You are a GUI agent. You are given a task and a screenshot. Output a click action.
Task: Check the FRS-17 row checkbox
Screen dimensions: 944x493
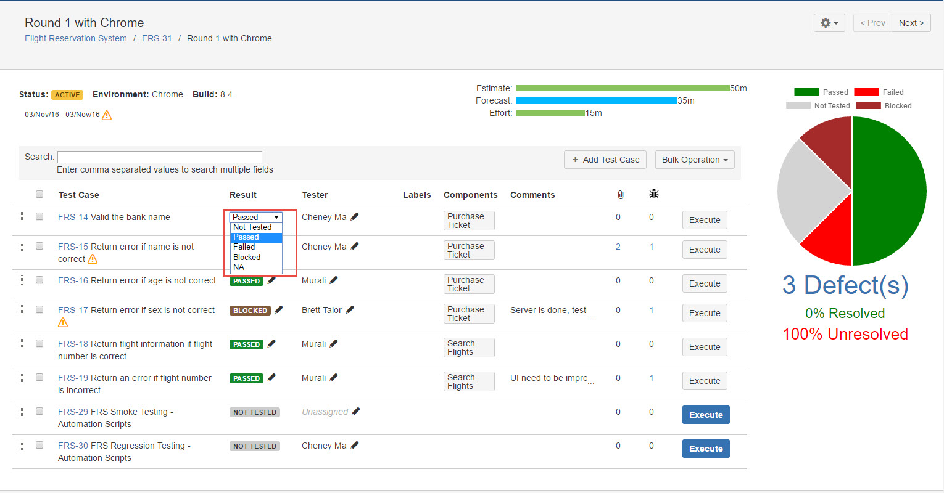point(39,309)
